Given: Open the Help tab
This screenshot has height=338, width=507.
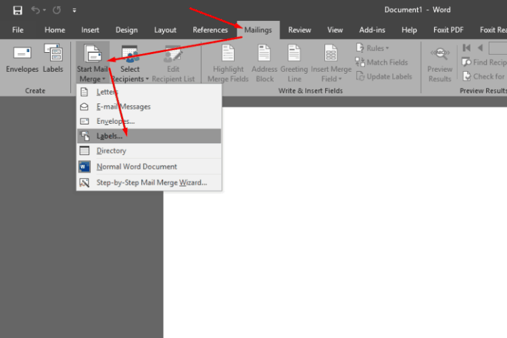Looking at the screenshot, I should point(409,30).
